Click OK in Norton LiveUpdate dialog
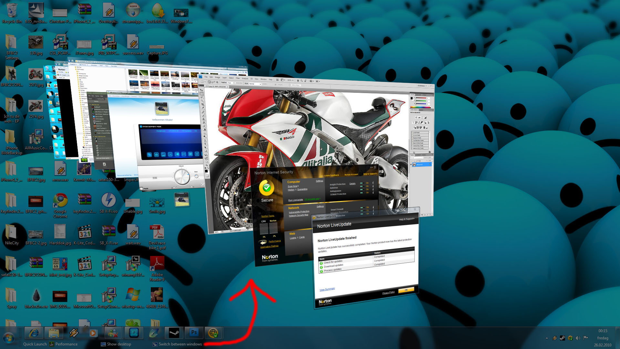Viewport: 620px width, 349px height. [406, 290]
